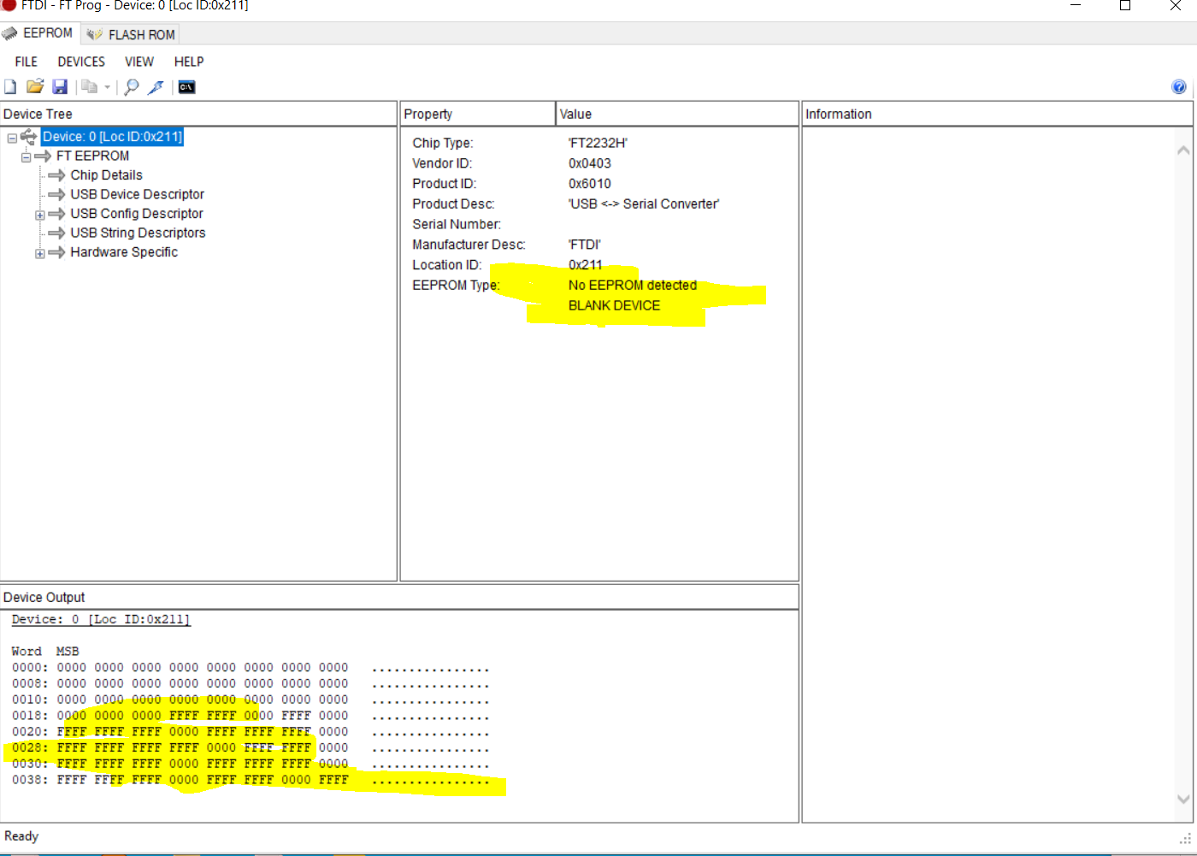
Task: Collapse the Device: 0 tree node
Action: pos(12,138)
